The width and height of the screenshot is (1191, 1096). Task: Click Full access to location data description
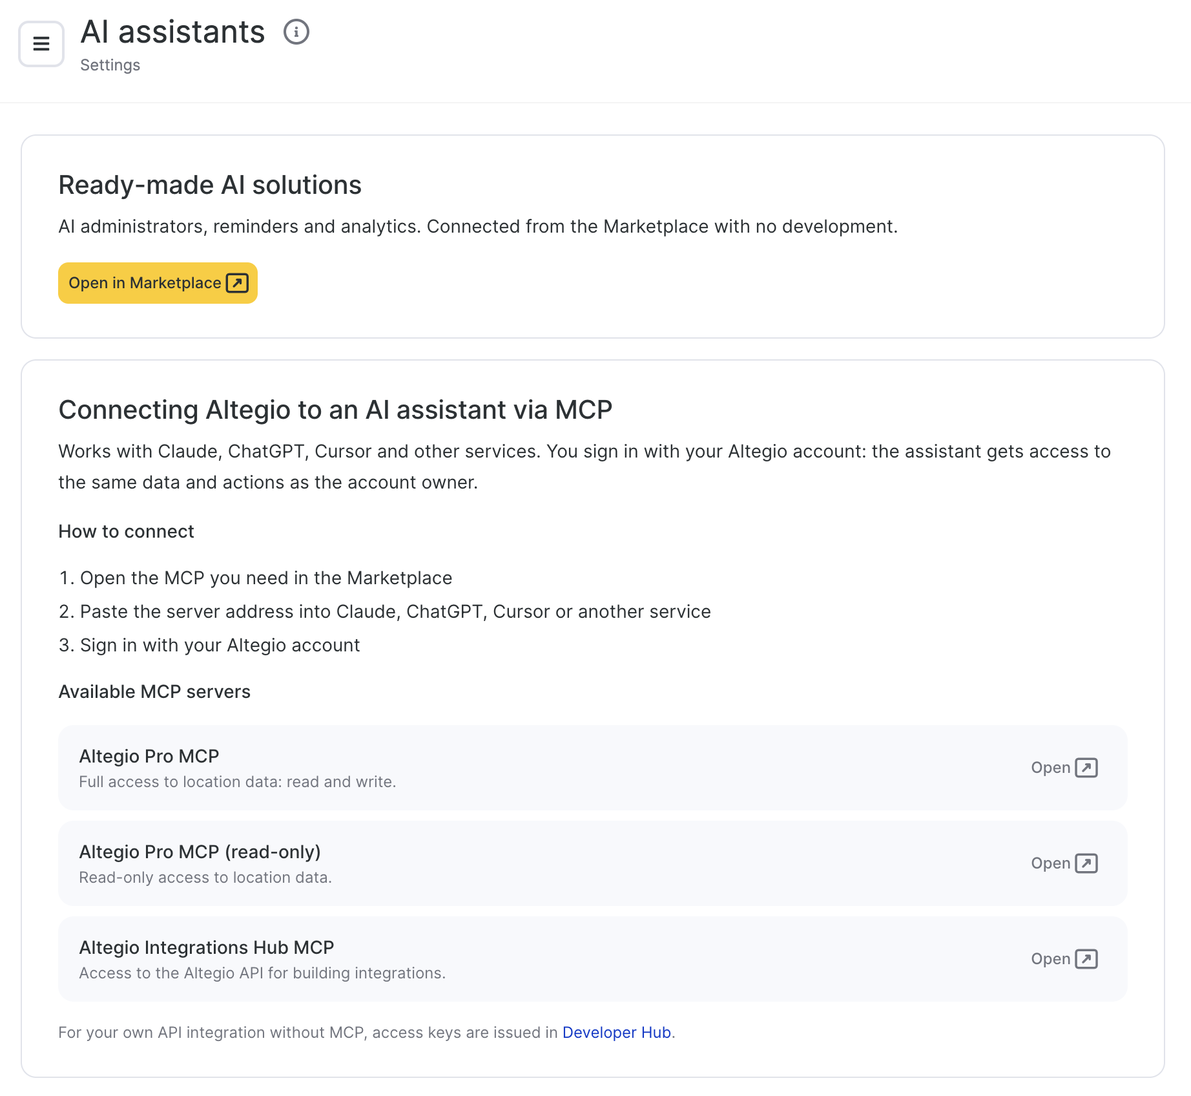tap(237, 782)
